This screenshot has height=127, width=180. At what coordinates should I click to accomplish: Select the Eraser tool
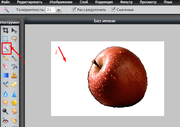pos(5,67)
